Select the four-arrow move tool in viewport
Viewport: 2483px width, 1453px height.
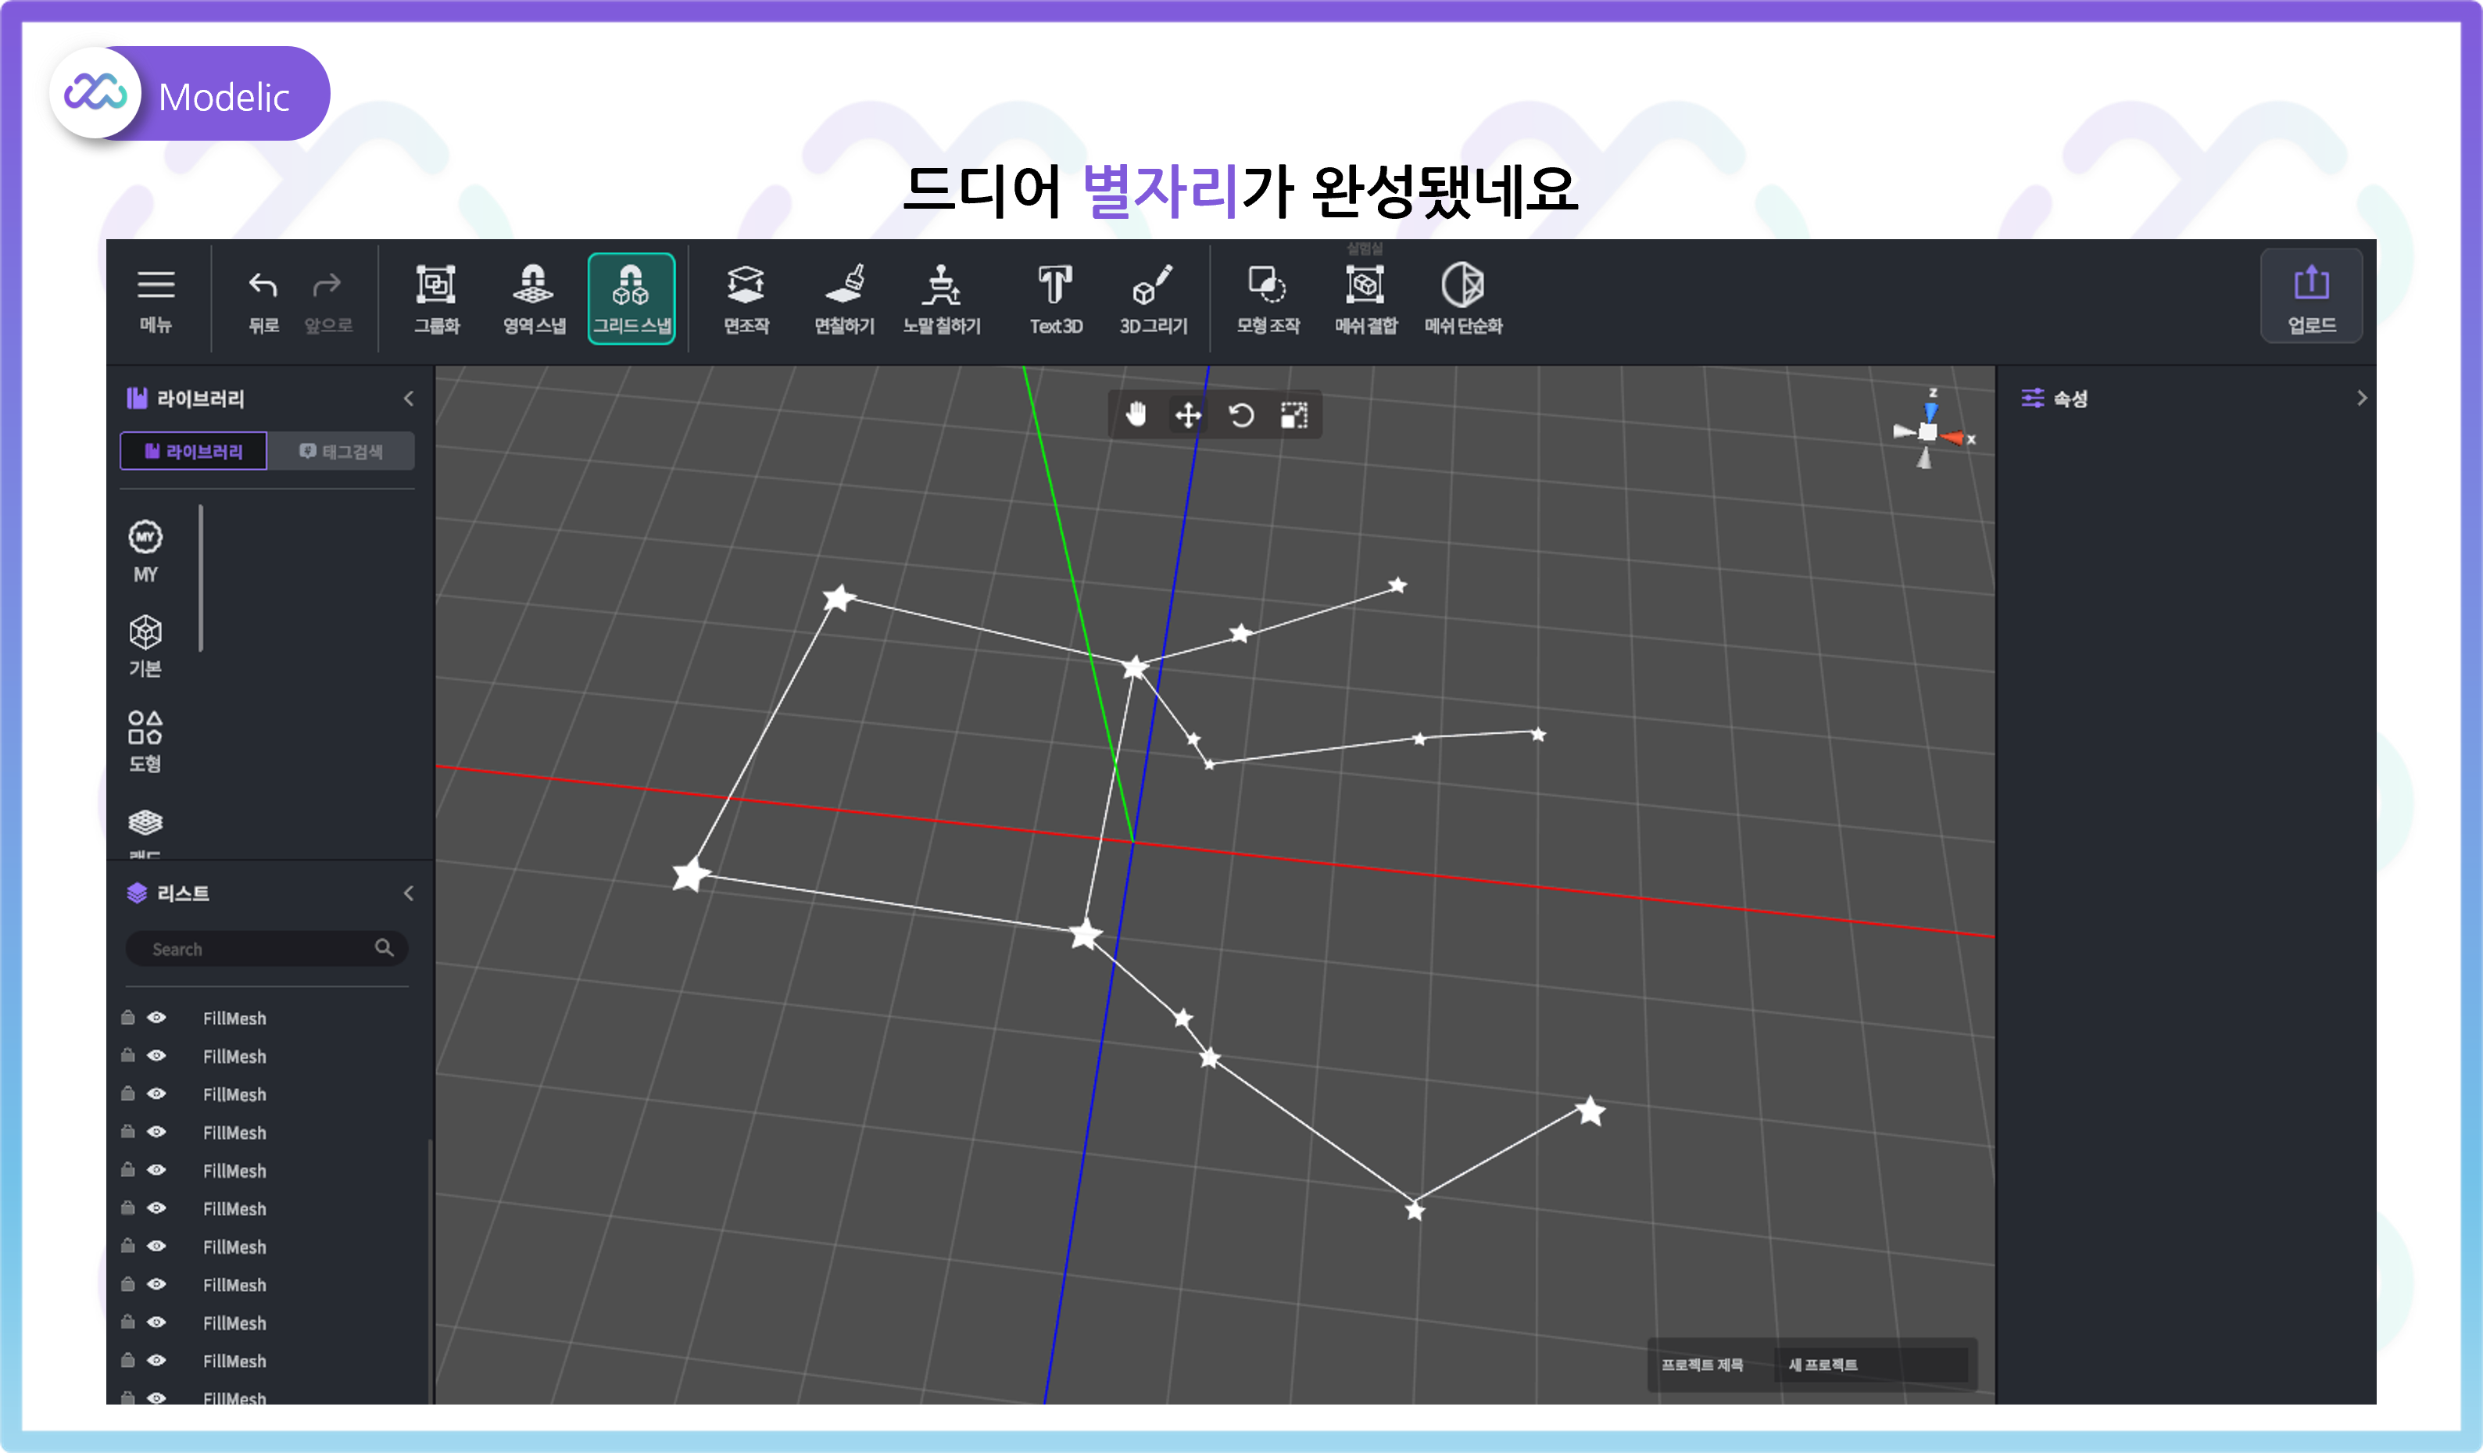pos(1188,415)
